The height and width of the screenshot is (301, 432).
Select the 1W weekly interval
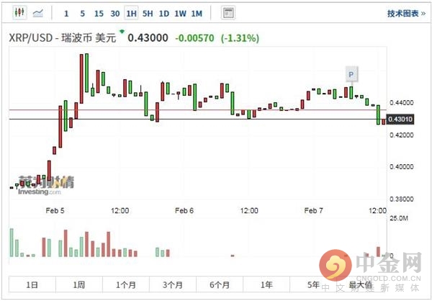pos(180,14)
